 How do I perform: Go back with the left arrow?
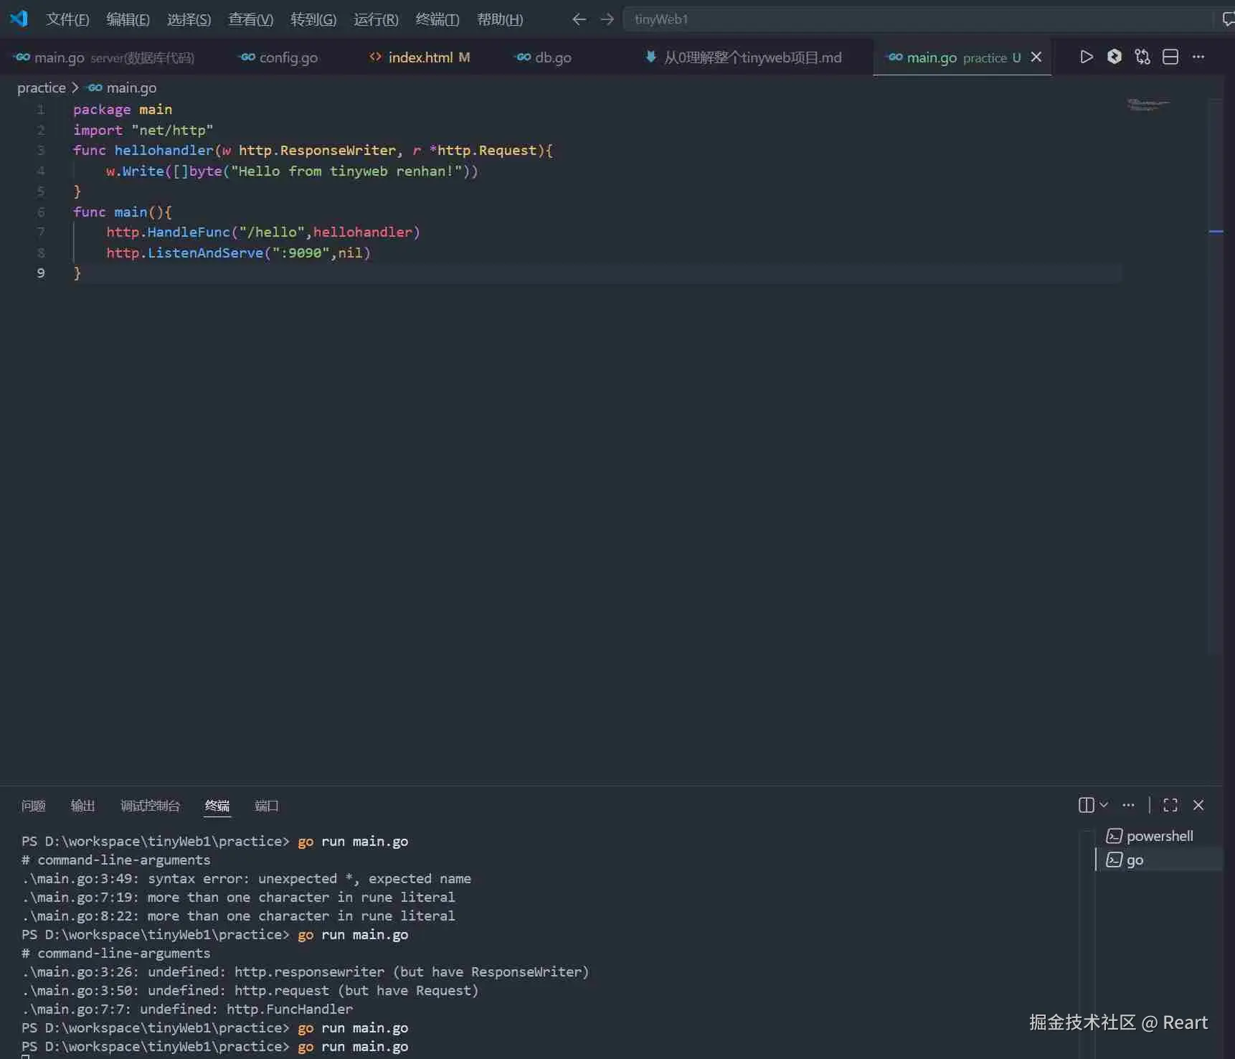[579, 19]
